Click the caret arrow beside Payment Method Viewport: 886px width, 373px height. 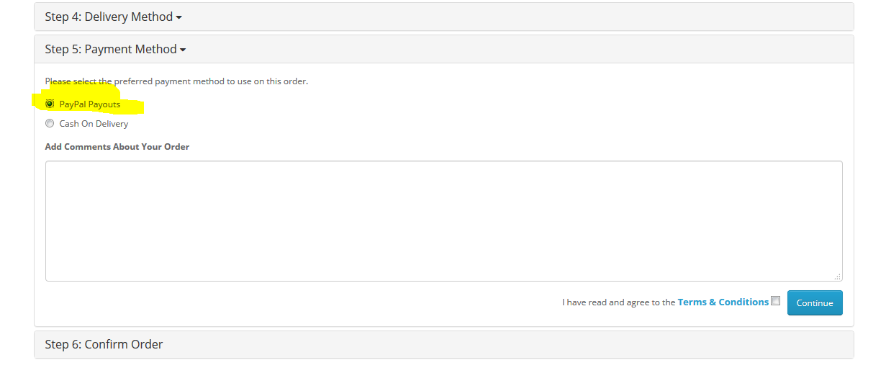point(183,50)
